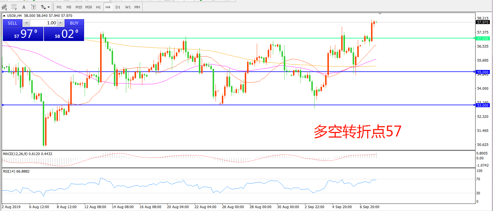
Task: Click the green 57.020 price level label
Action: (483, 38)
